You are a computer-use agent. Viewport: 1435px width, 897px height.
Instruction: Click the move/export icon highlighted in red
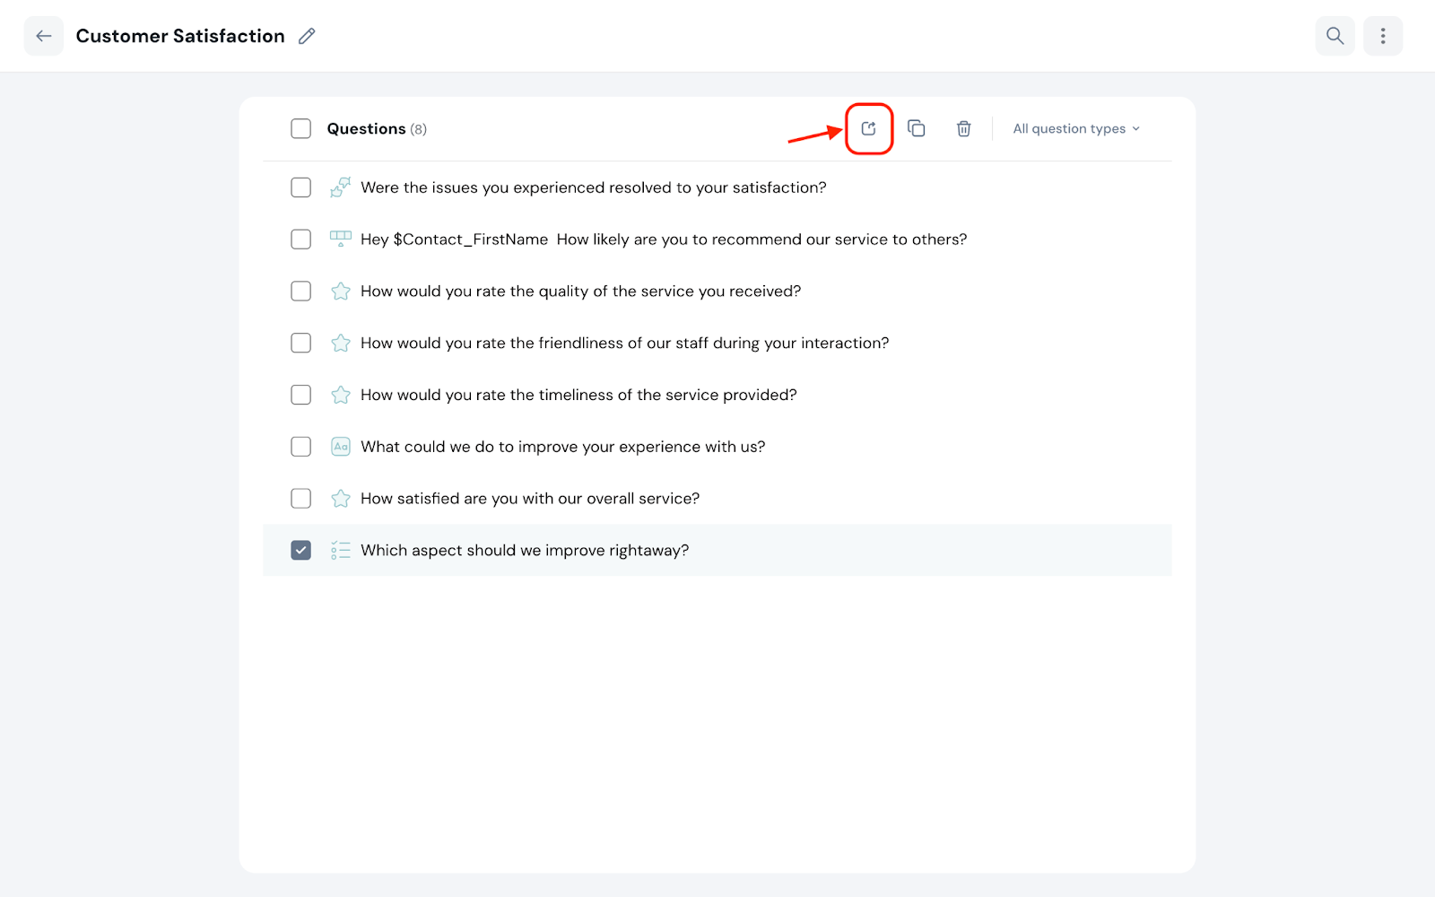(868, 129)
